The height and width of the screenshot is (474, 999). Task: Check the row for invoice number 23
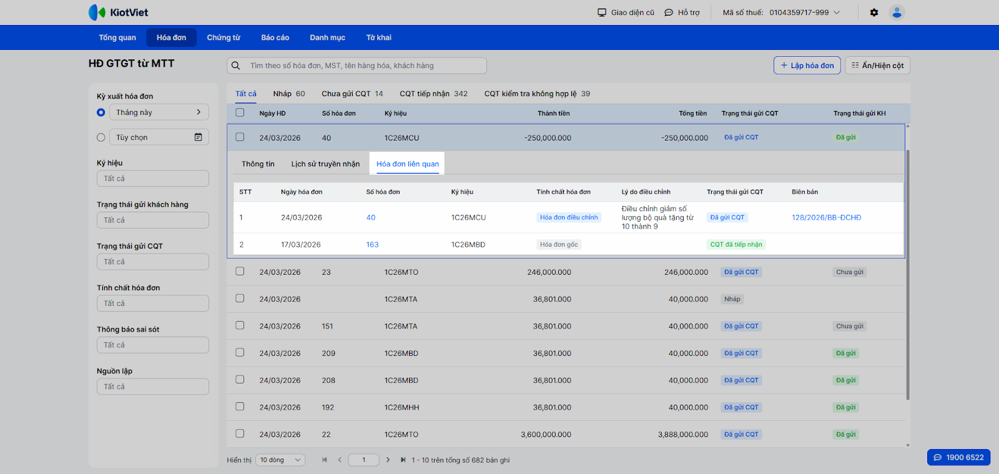pos(240,272)
